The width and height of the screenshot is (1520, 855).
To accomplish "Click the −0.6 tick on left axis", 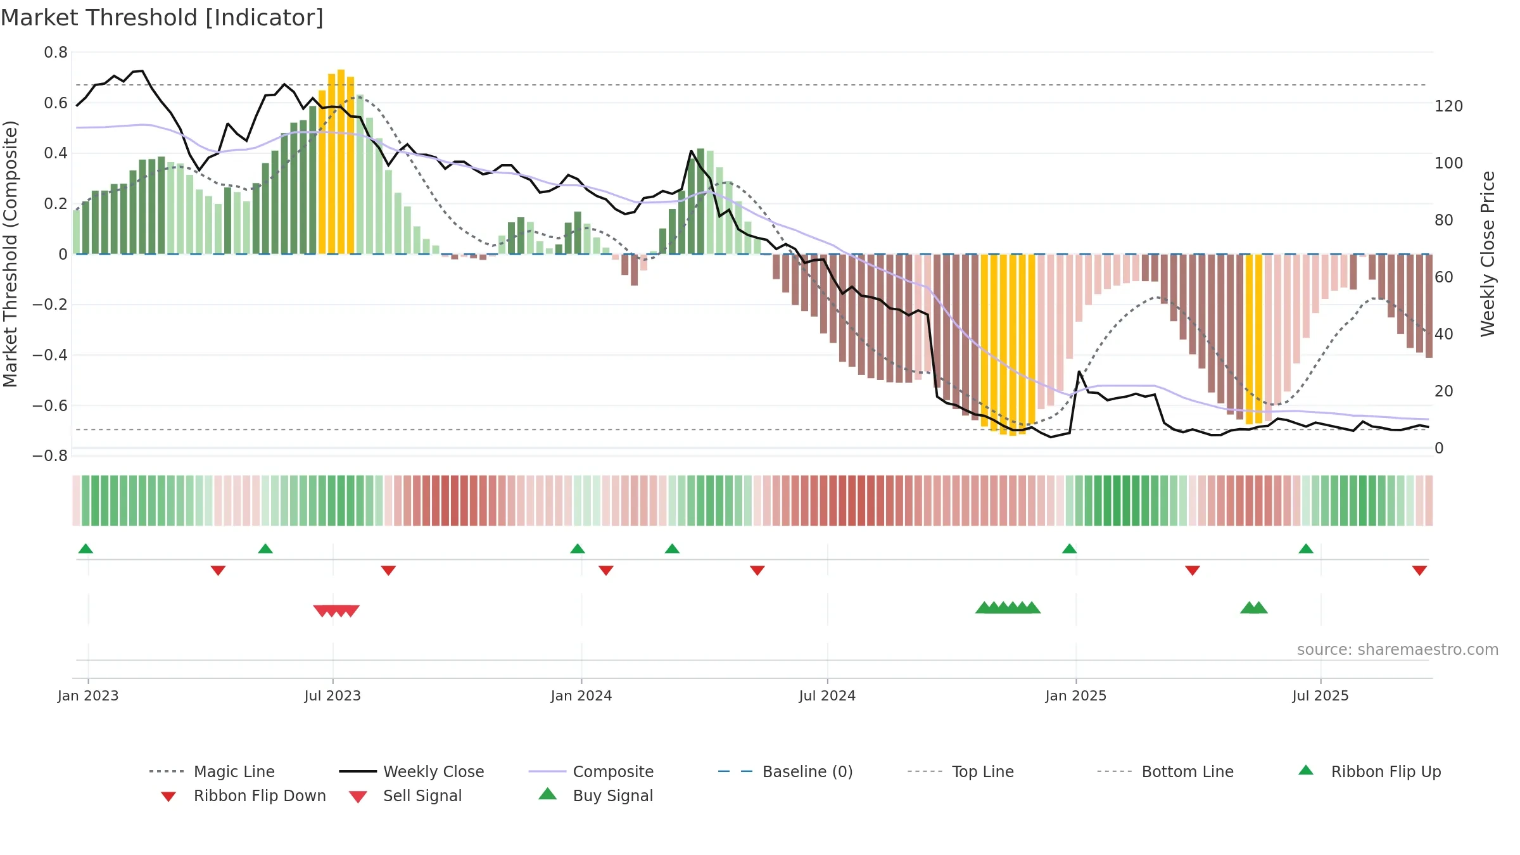I will (x=50, y=405).
